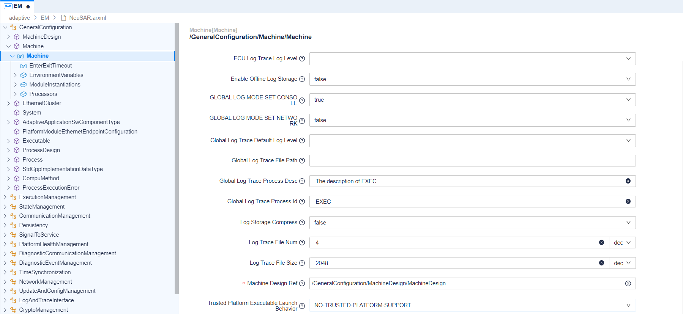Select EnterExitTimeout in the tree
Screen dimensions: 683x314
tap(50, 66)
